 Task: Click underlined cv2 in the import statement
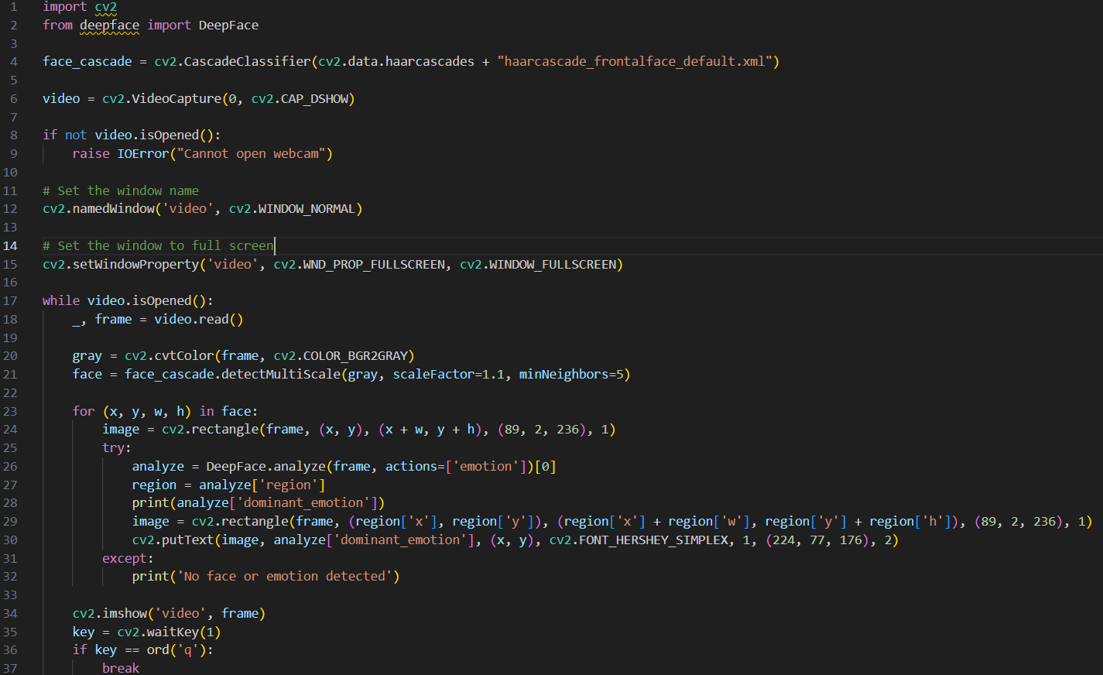pyautogui.click(x=106, y=7)
